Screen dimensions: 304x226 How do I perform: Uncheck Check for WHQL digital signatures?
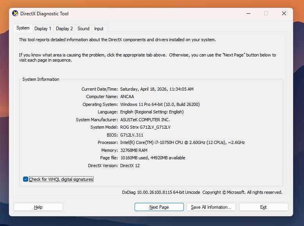[x=25, y=179]
